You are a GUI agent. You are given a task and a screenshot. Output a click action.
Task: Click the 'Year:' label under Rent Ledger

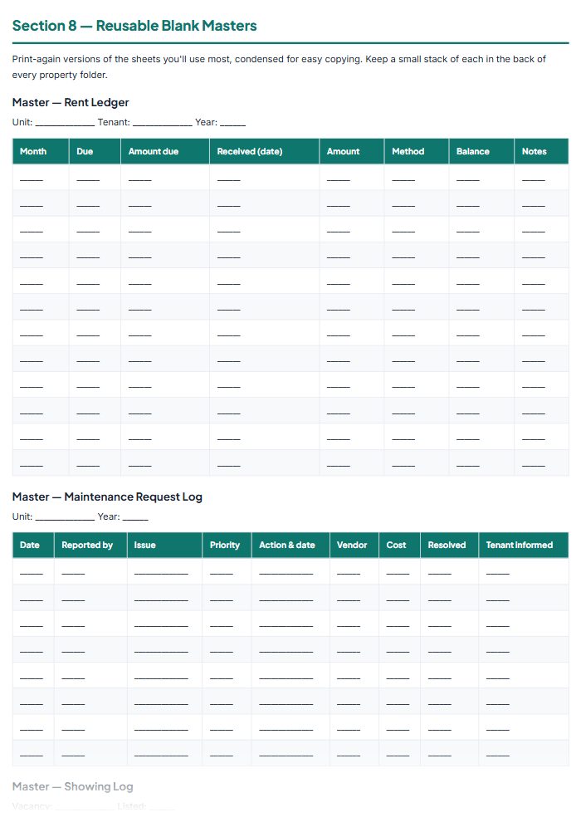(206, 122)
